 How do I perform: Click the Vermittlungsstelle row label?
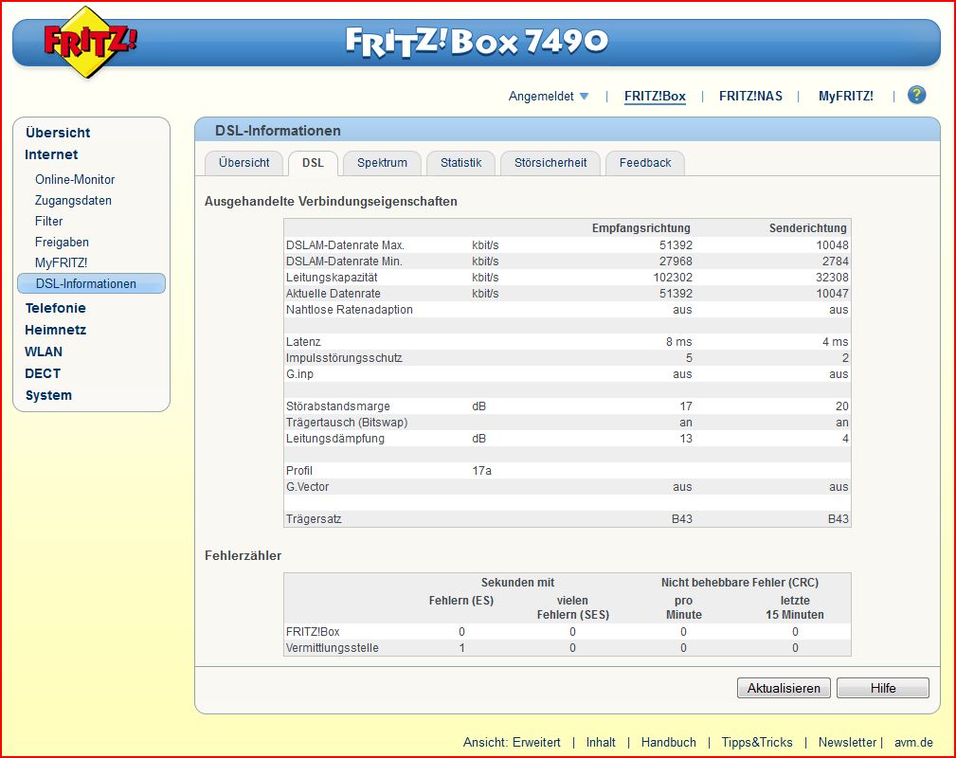coord(333,648)
